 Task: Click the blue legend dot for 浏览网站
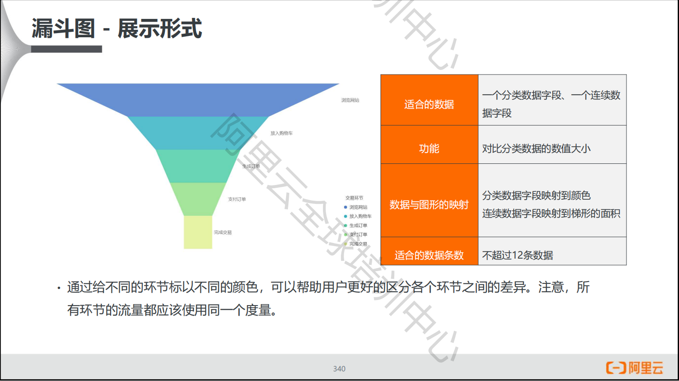345,208
